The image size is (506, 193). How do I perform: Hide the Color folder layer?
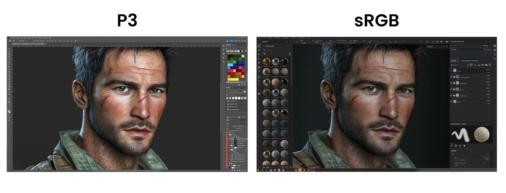451,89
